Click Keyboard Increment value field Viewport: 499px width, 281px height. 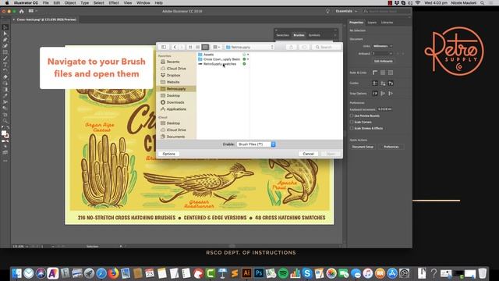384,109
